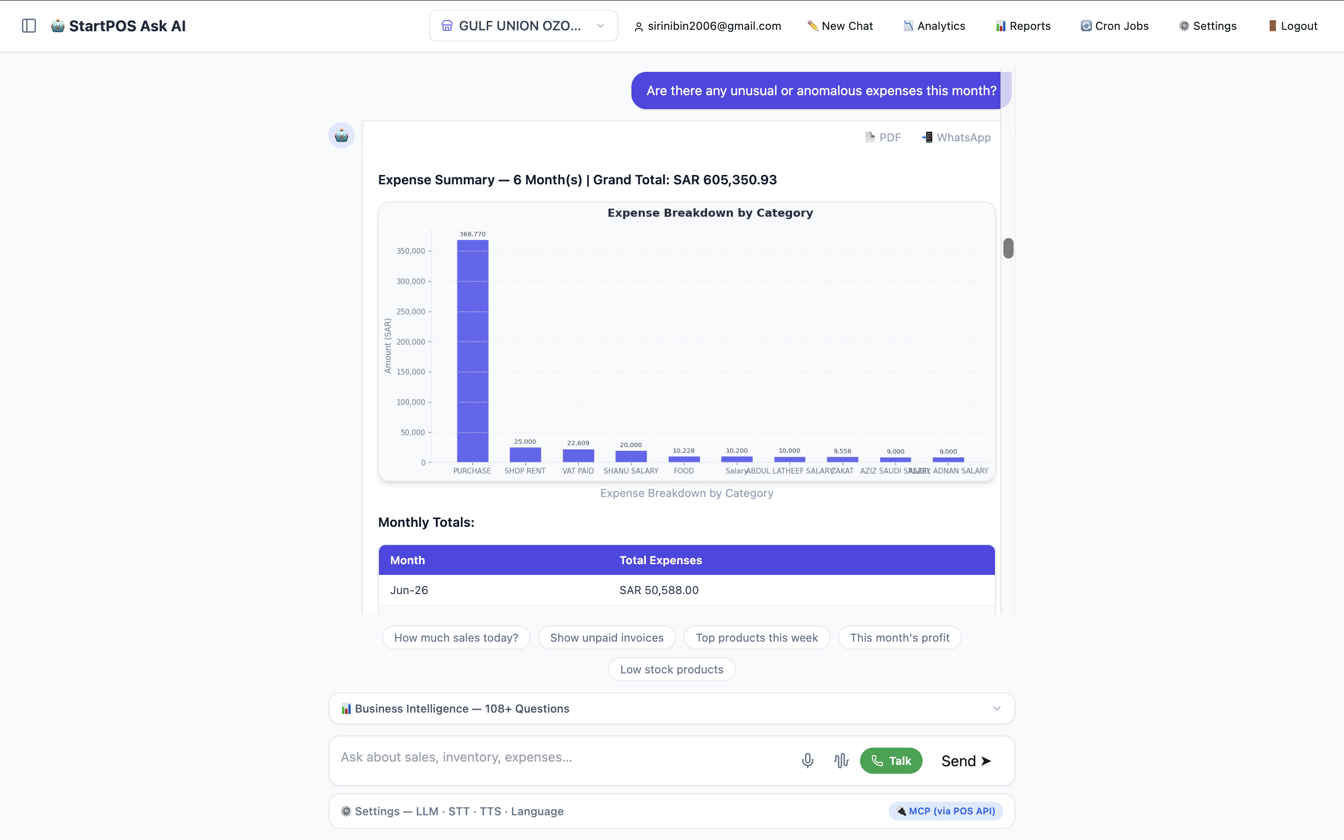Click the StartPOS Ask AI robot logo
Screen dimensions: 1344x840
click(58, 26)
